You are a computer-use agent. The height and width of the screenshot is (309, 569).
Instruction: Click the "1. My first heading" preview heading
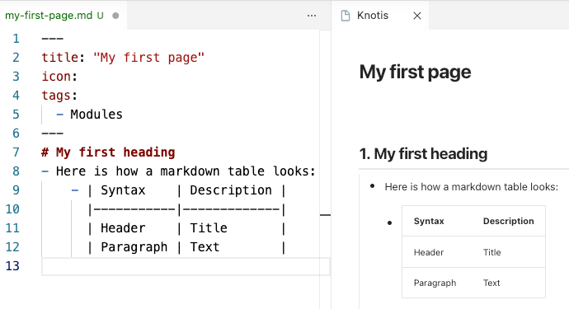click(x=423, y=154)
